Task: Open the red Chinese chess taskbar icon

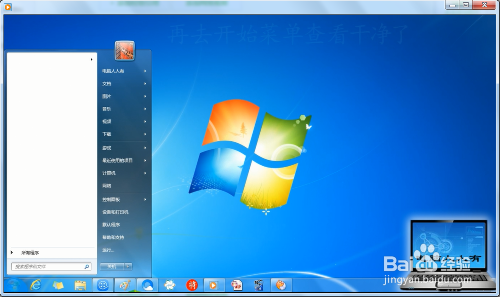Action: [x=192, y=285]
